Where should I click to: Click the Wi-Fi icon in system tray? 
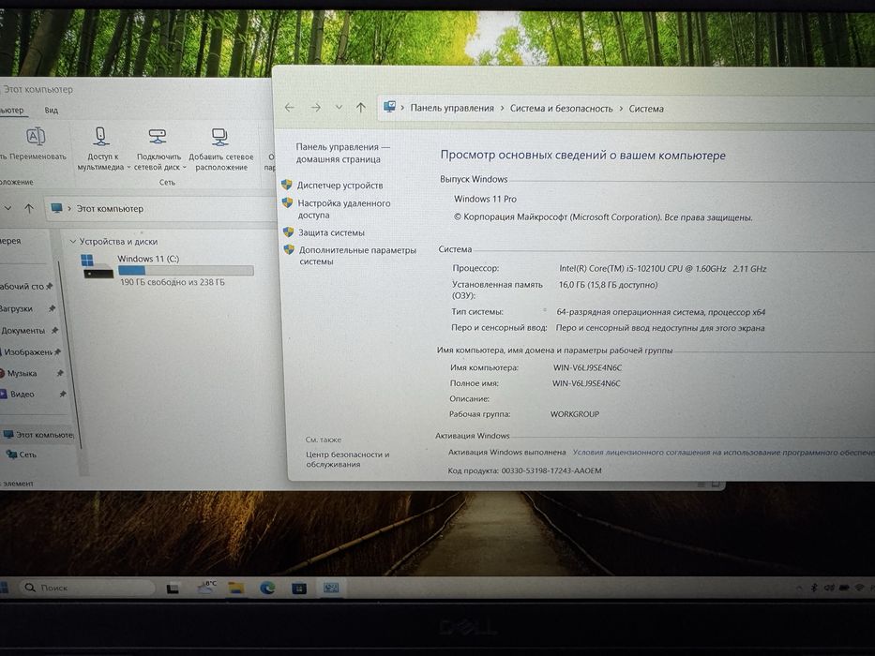pyautogui.click(x=859, y=588)
